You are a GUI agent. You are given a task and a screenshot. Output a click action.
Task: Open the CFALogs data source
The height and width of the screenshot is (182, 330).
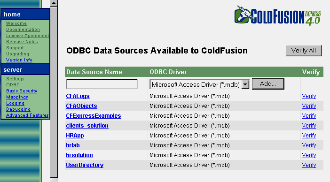(x=78, y=96)
